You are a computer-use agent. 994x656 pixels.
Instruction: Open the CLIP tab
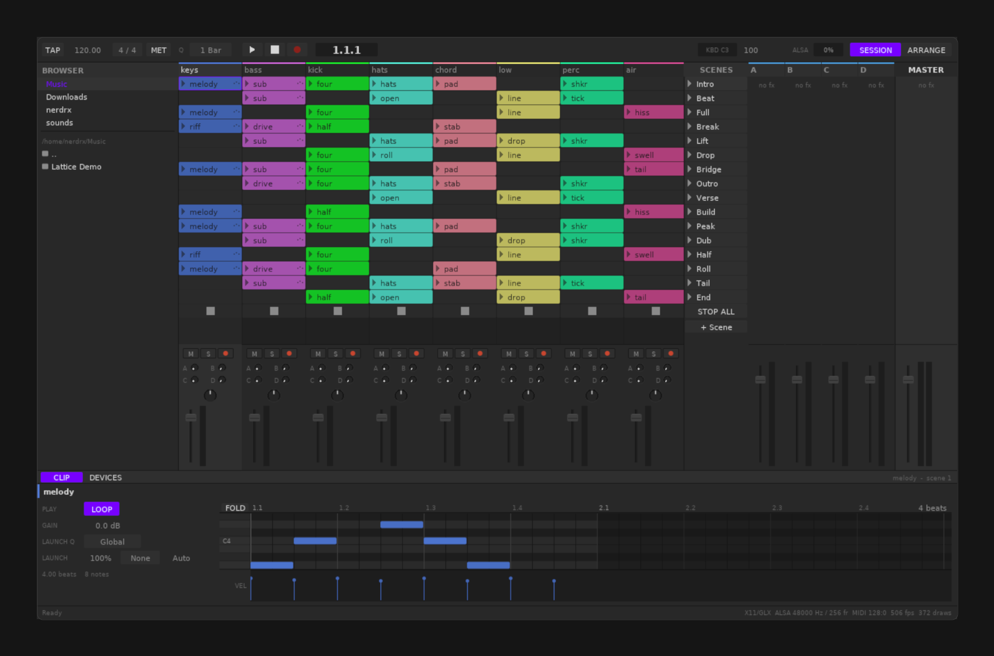click(62, 478)
